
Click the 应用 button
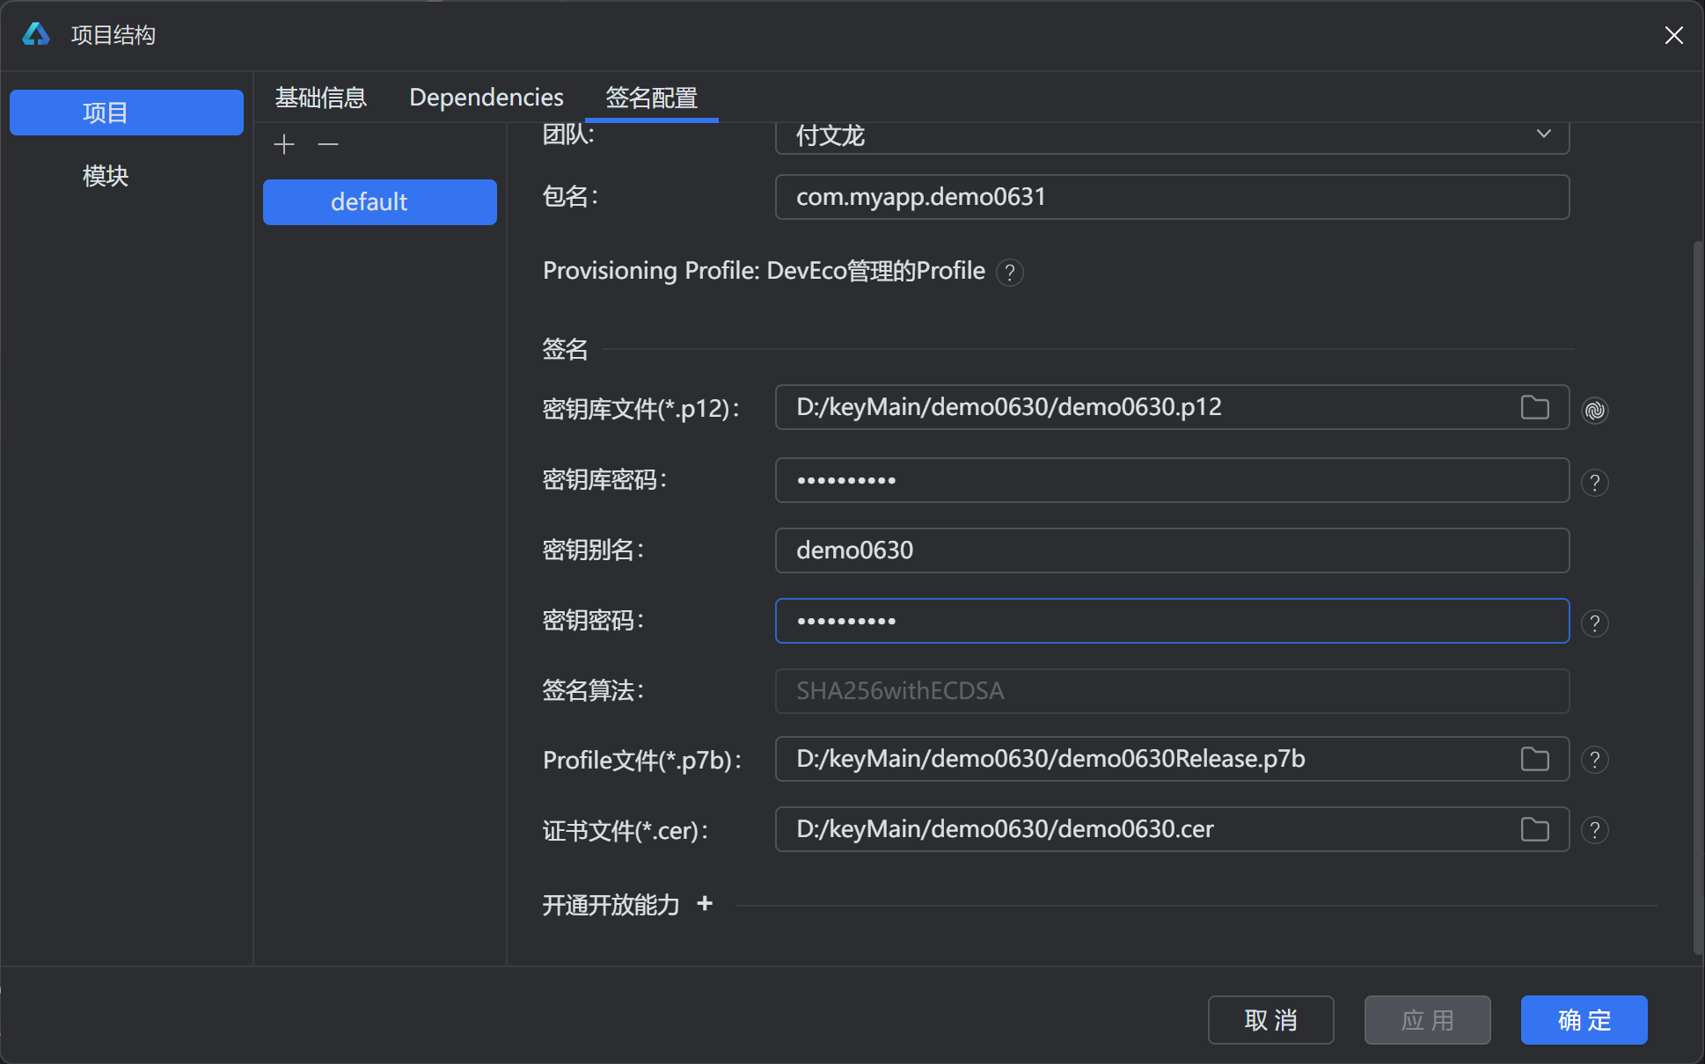point(1428,1020)
